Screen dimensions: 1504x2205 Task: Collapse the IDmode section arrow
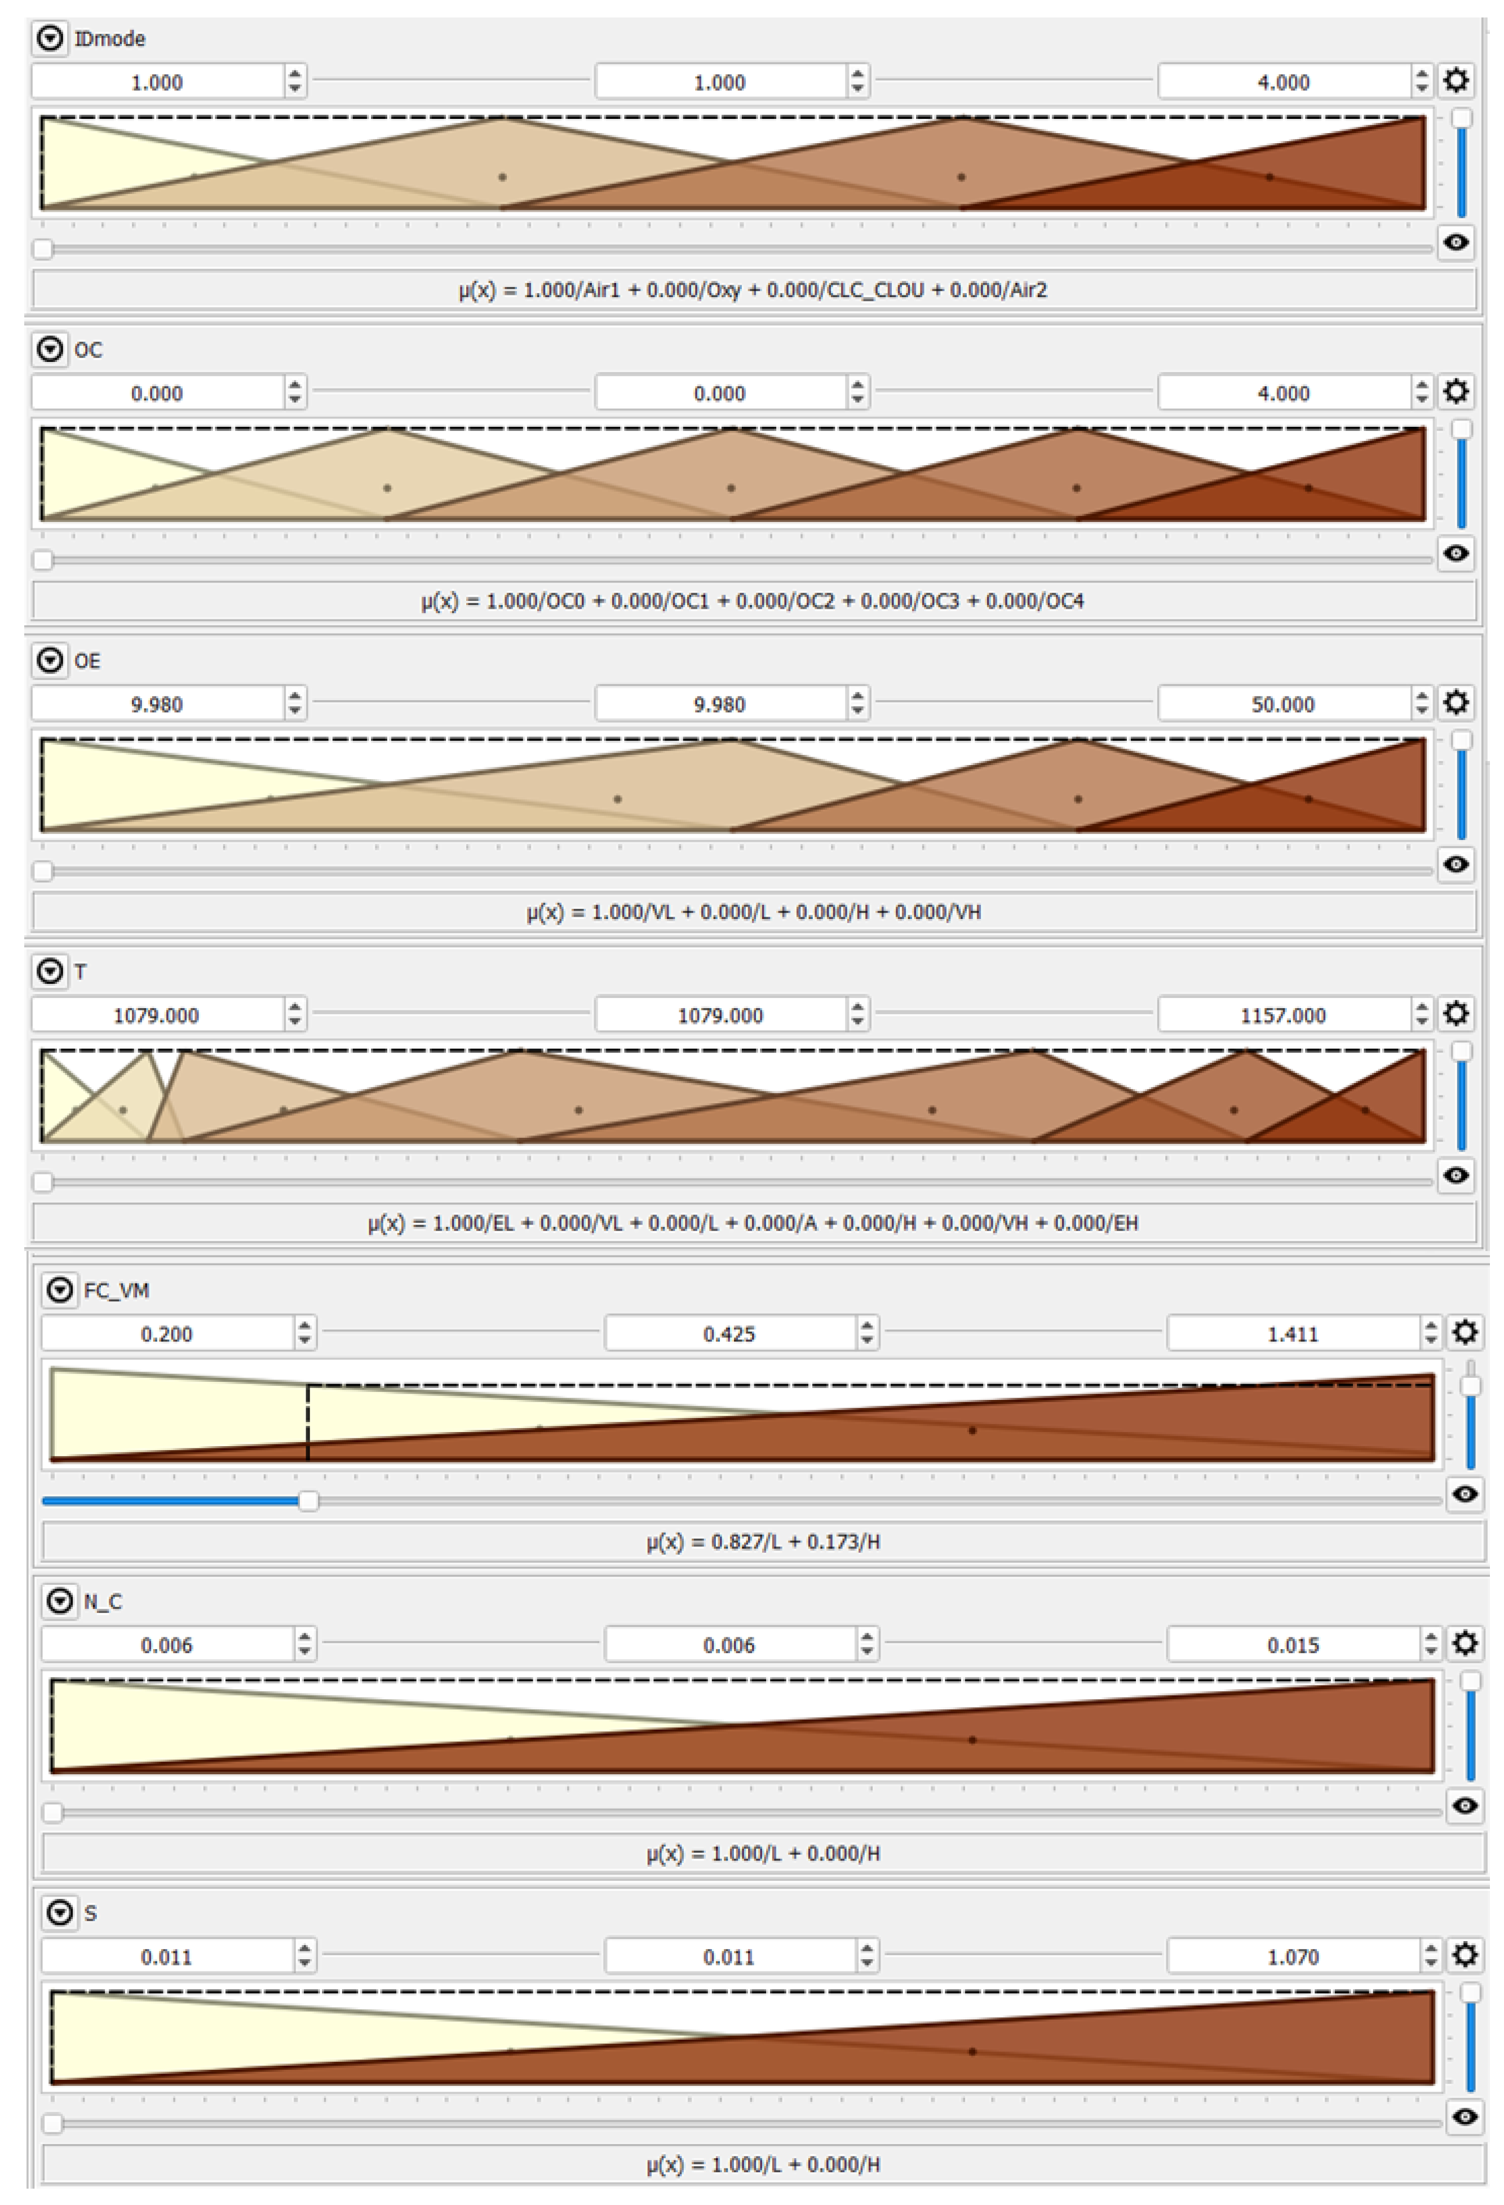point(50,38)
